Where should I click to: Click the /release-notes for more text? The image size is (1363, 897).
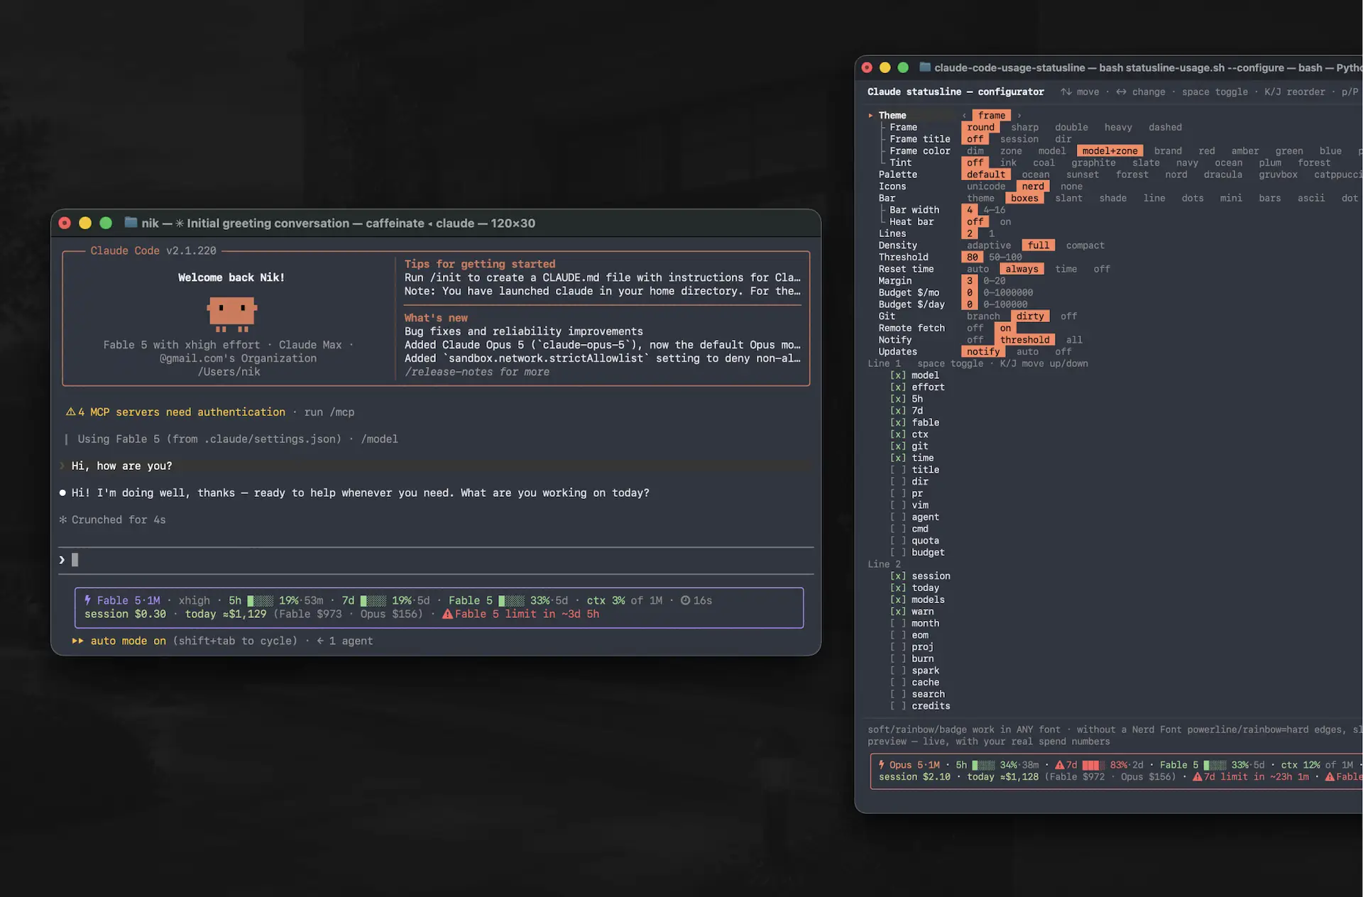(x=477, y=372)
